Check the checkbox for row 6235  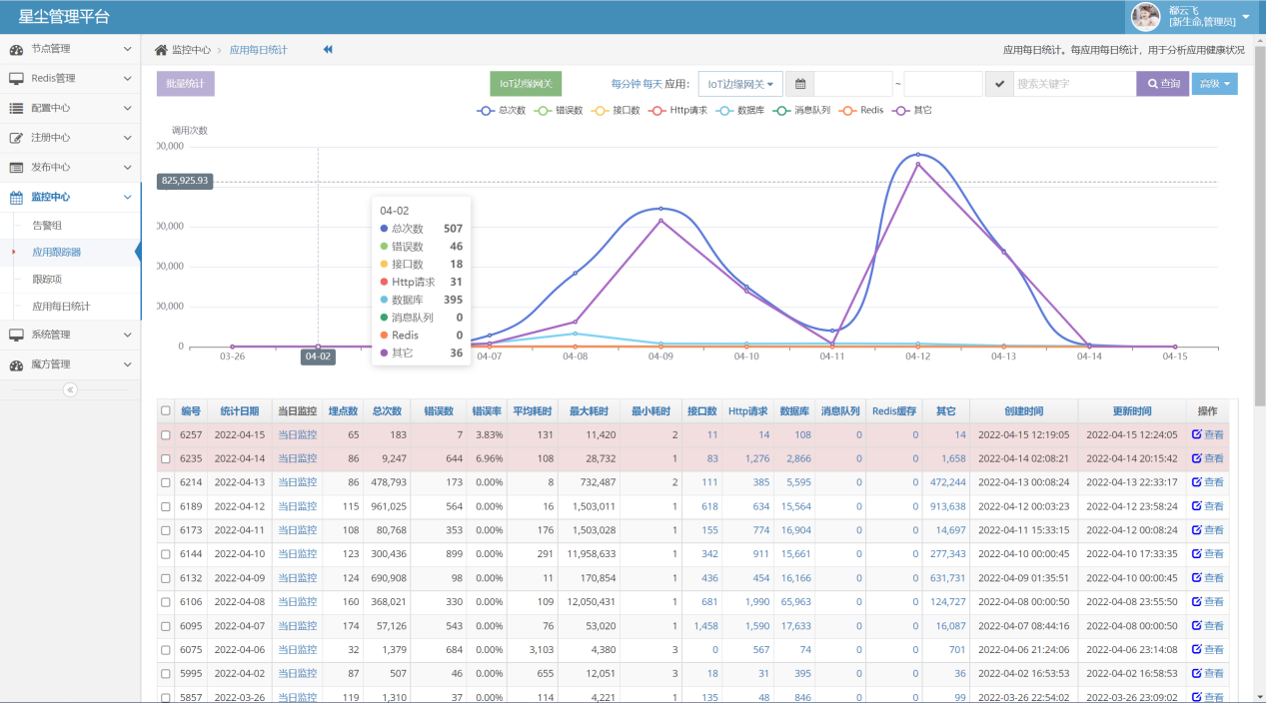(166, 459)
